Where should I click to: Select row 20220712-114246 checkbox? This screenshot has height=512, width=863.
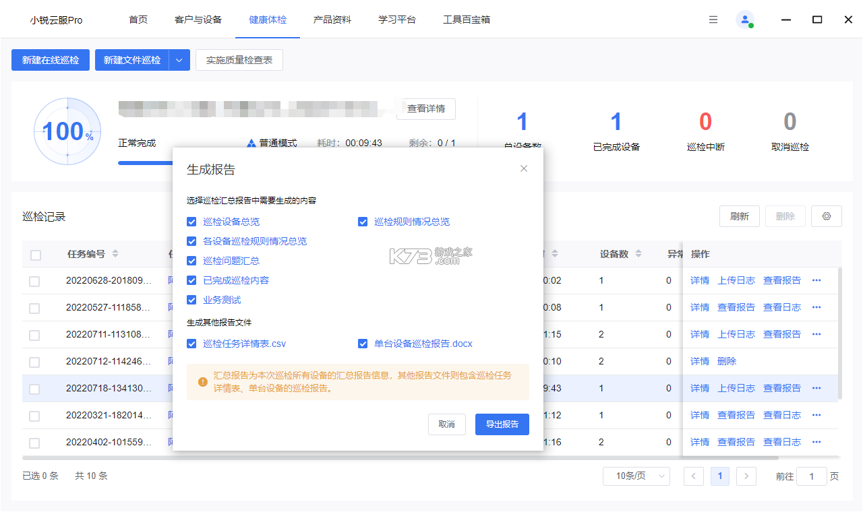point(34,362)
